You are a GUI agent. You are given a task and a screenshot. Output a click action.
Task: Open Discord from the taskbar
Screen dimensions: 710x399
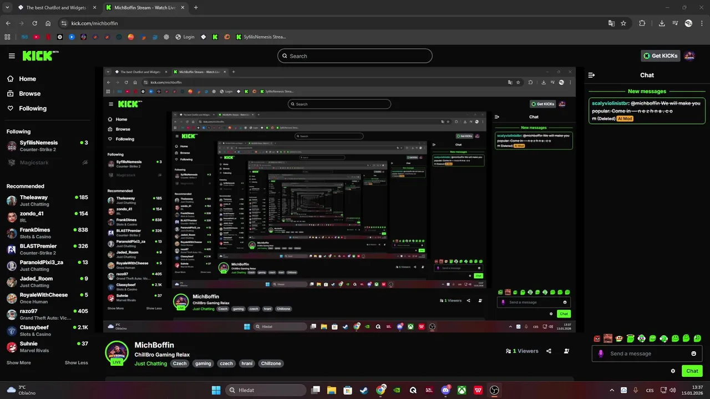click(x=445, y=390)
